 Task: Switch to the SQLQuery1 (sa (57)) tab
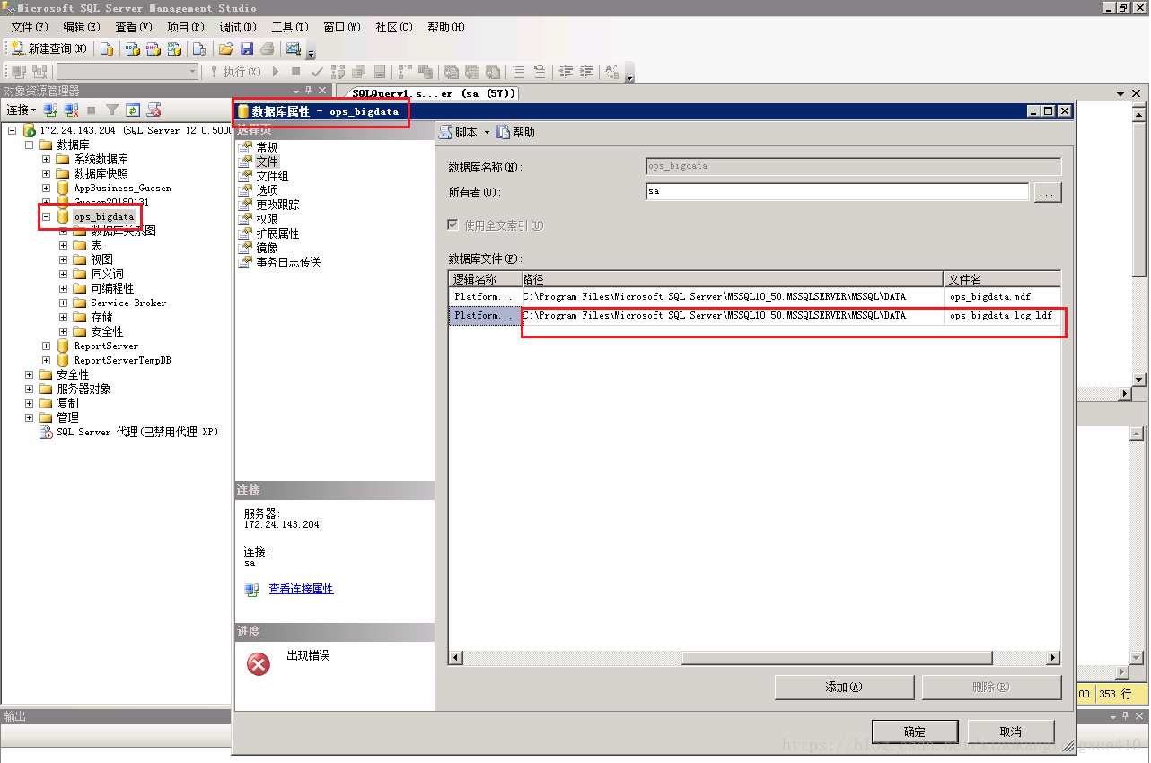click(433, 93)
